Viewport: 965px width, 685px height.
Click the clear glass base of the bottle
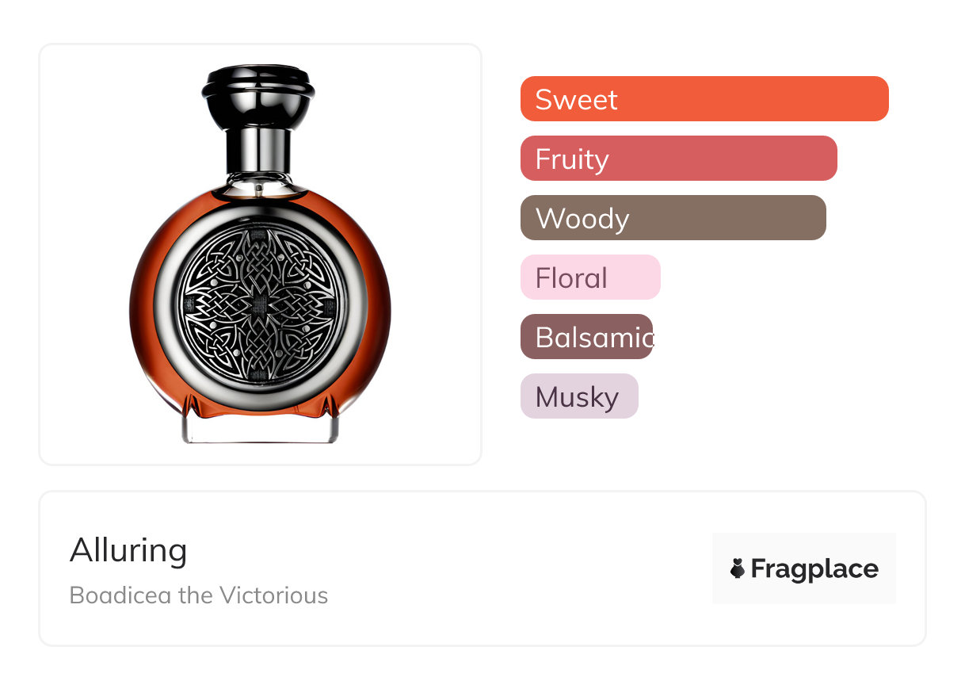pyautogui.click(x=260, y=427)
